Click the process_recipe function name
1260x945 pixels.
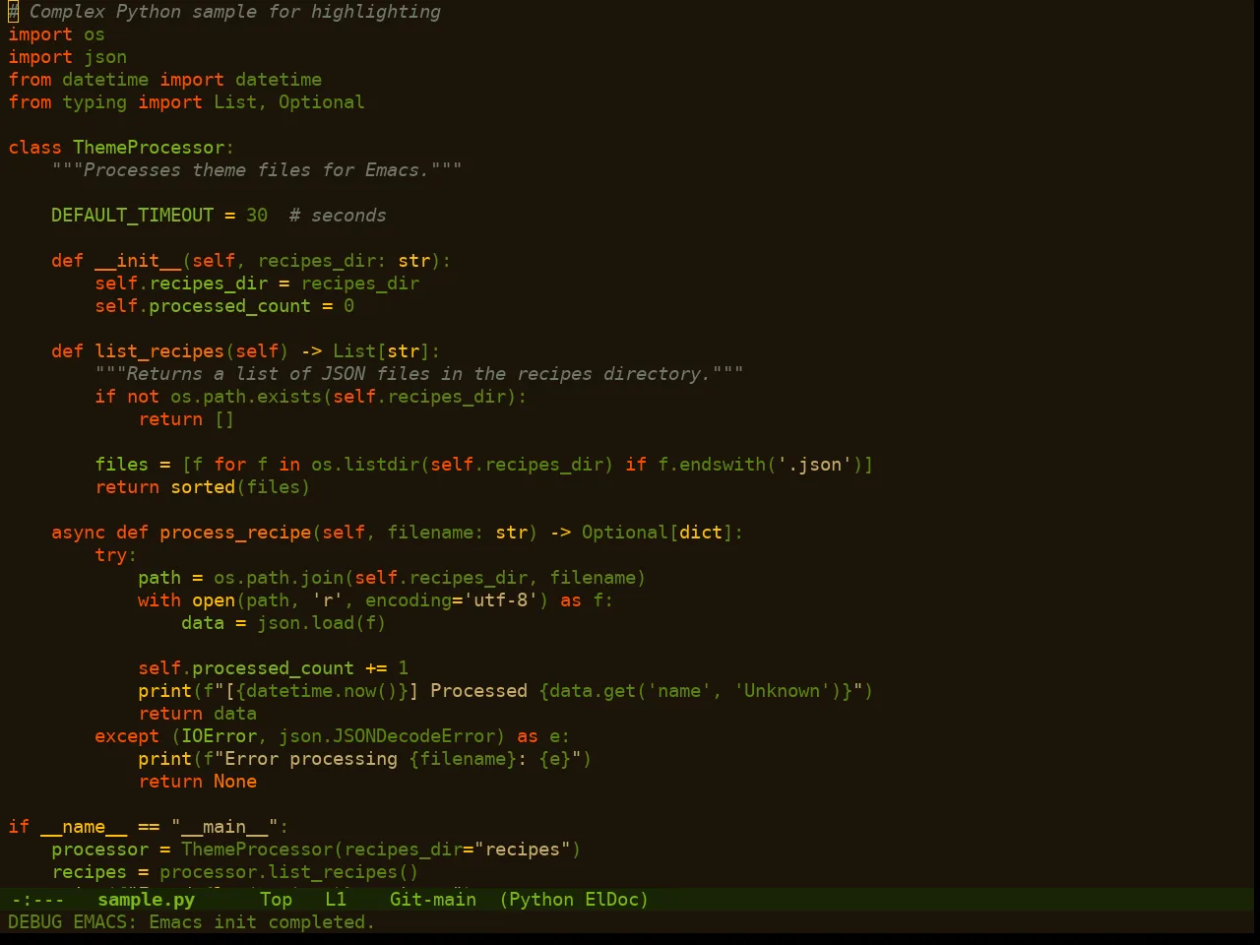click(235, 533)
